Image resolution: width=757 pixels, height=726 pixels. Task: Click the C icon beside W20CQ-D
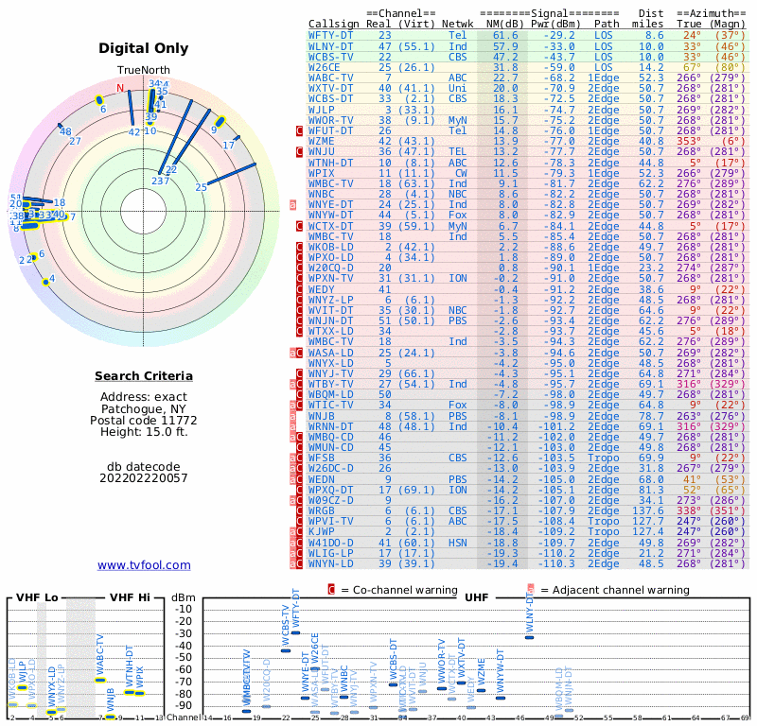click(x=299, y=268)
